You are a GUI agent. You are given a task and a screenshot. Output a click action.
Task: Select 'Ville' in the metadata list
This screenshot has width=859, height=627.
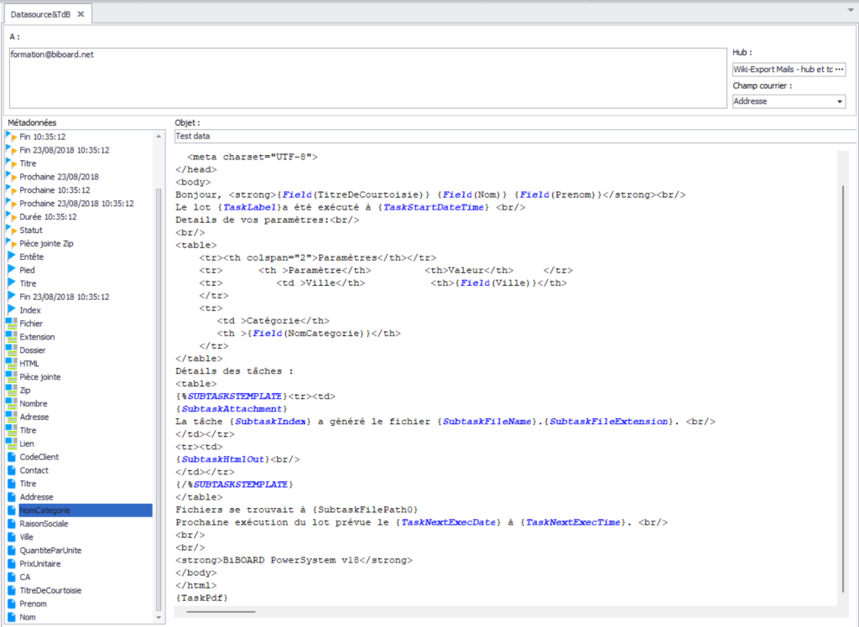(x=26, y=536)
